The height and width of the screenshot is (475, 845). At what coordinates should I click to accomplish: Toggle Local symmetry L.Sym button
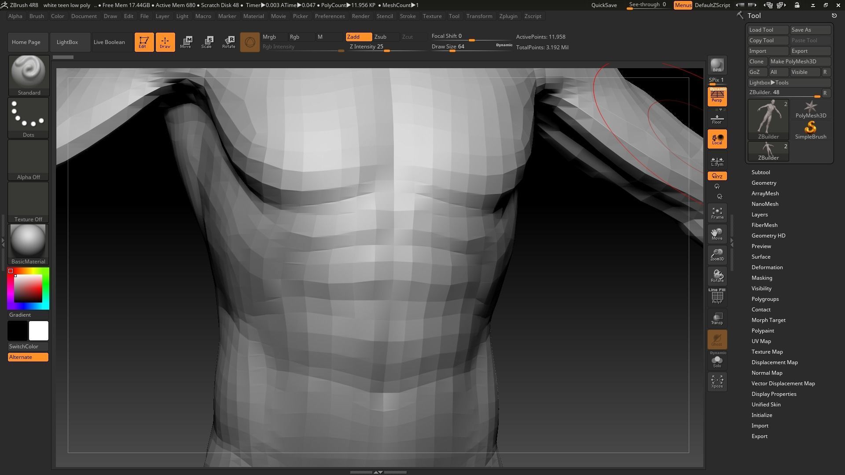tap(717, 161)
